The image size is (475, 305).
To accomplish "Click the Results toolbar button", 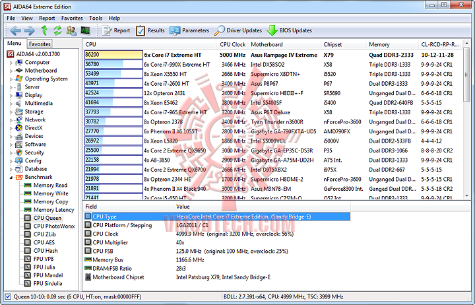I will coord(150,30).
